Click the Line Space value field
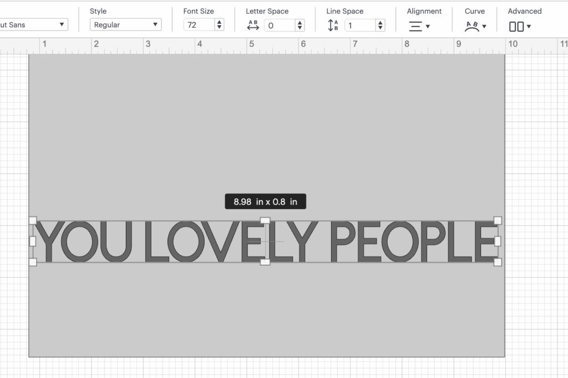Image resolution: width=568 pixels, height=378 pixels. click(x=359, y=25)
